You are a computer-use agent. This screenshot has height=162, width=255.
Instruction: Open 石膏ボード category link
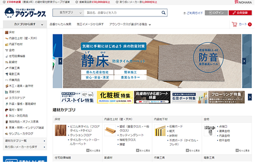[x=176, y=127]
